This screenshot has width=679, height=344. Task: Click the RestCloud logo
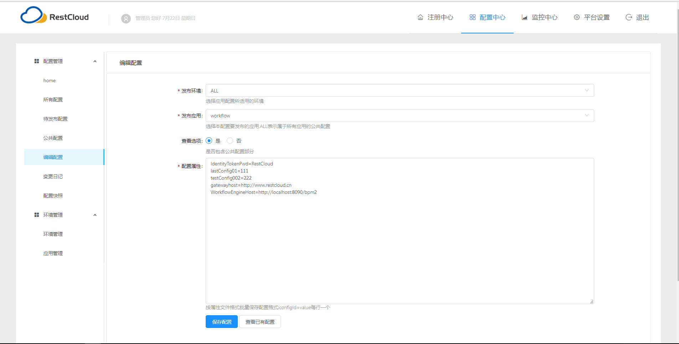pyautogui.click(x=55, y=15)
